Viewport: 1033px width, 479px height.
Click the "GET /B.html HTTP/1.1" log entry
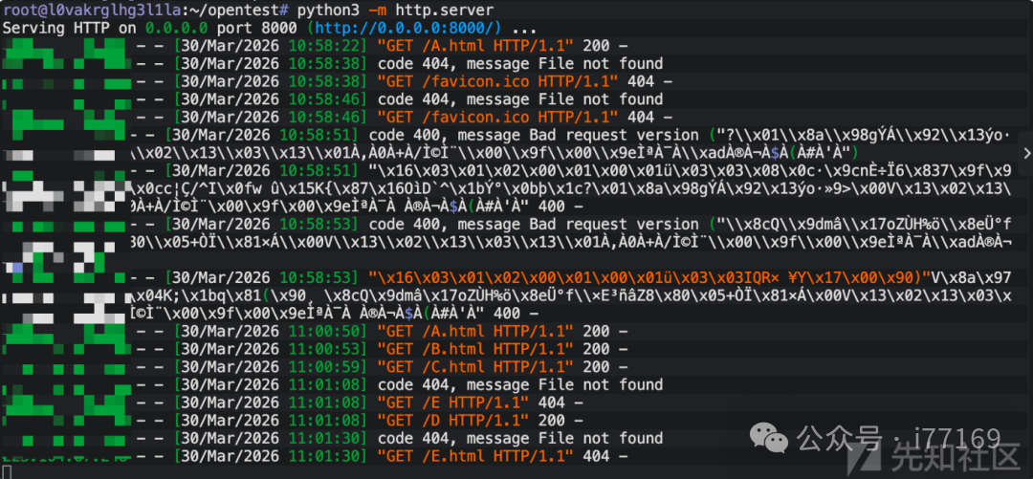pos(474,350)
